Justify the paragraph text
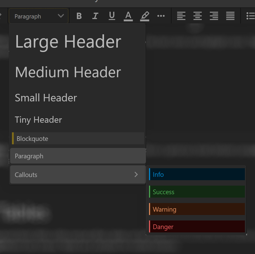This screenshot has width=255, height=254. point(230,16)
